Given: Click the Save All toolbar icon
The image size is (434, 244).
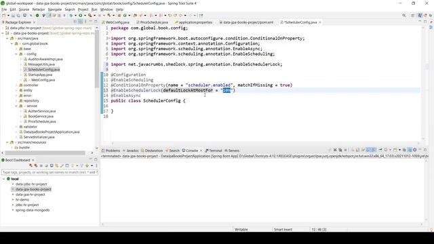Looking at the screenshot, I should click(x=18, y=16).
